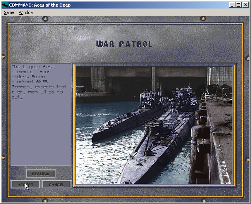Click the 'This is your first' text line
The height and width of the screenshot is (204, 251).
pos(33,67)
